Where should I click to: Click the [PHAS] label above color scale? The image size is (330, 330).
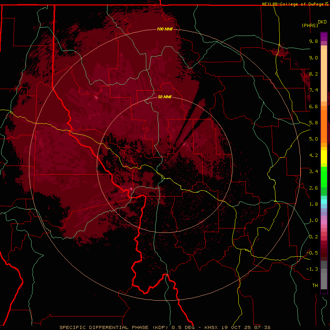pyautogui.click(x=310, y=25)
